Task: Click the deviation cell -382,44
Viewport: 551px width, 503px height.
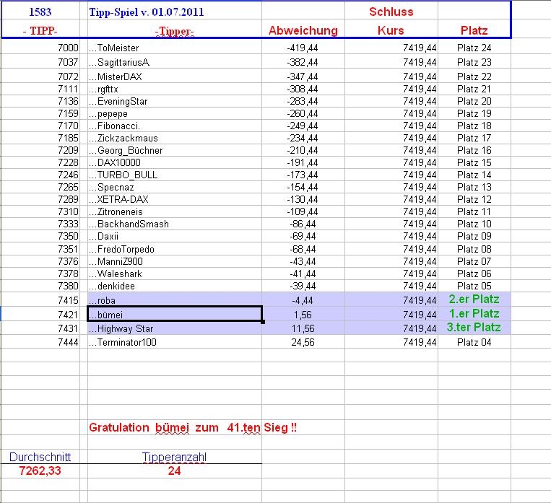Action: [303, 62]
